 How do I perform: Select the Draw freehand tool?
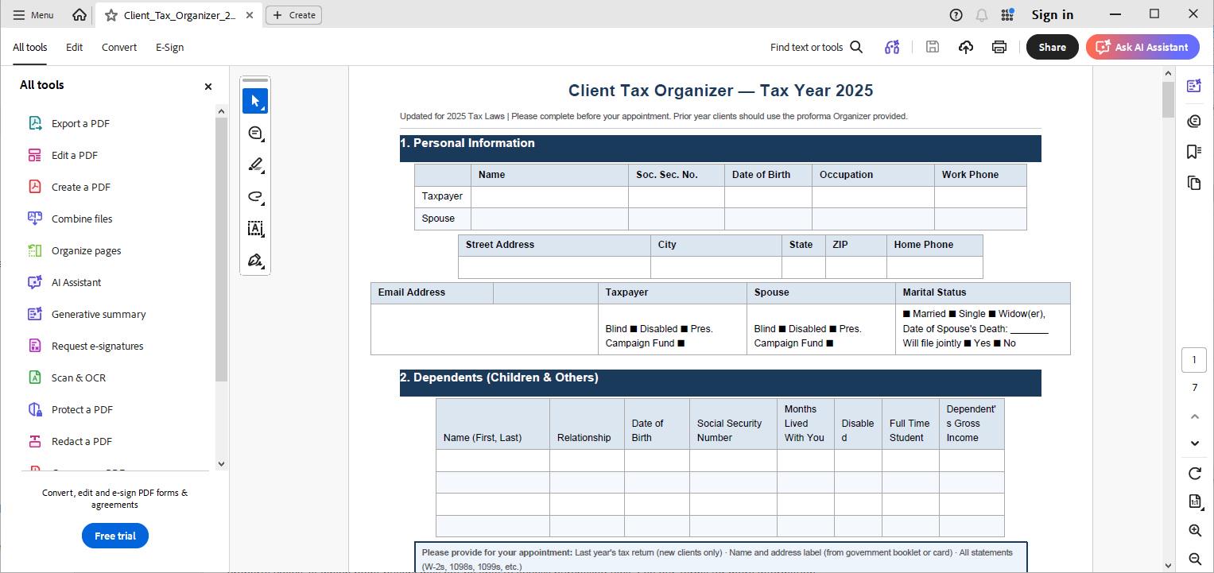pos(255,196)
